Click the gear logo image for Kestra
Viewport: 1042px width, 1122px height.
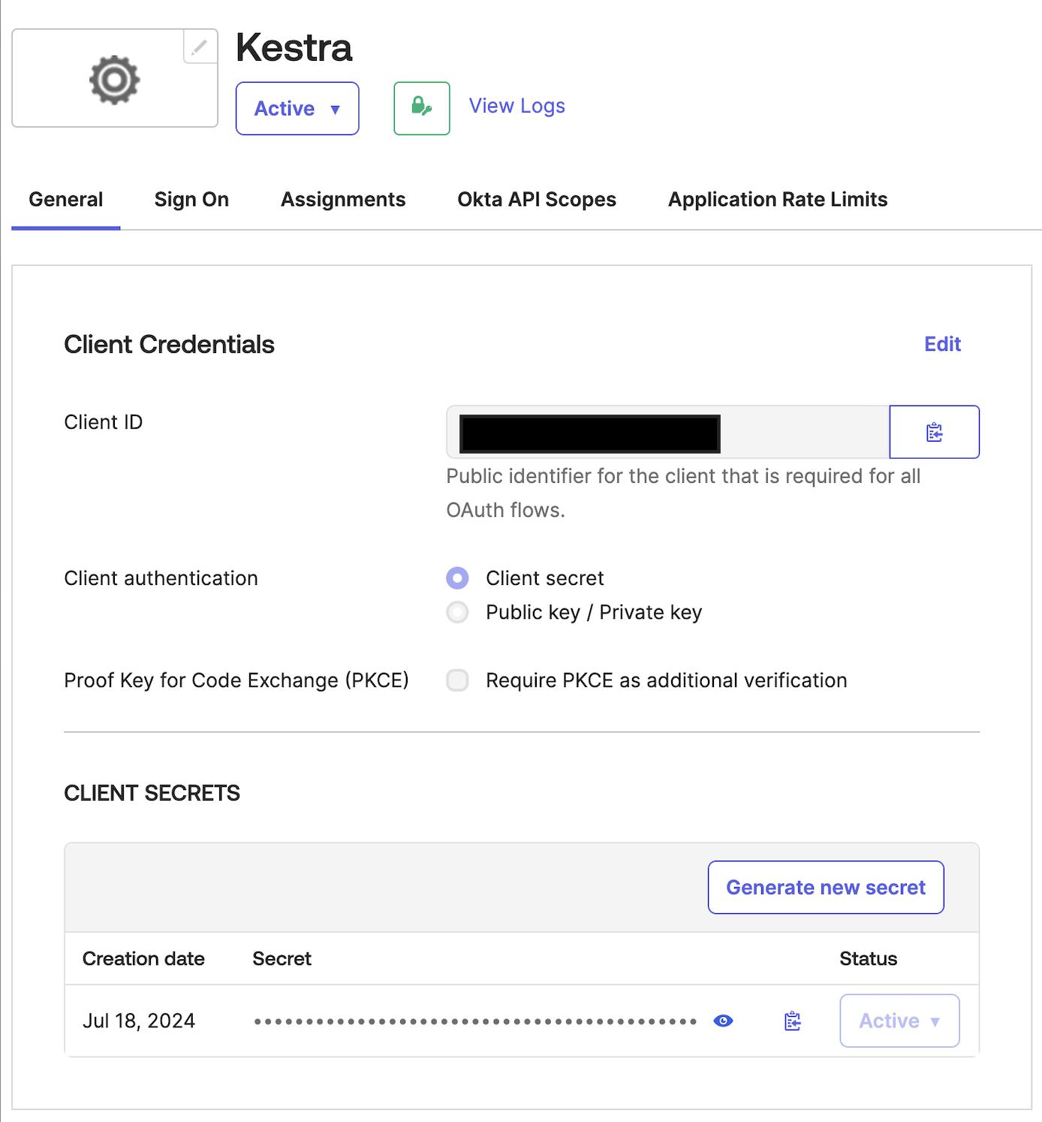114,80
